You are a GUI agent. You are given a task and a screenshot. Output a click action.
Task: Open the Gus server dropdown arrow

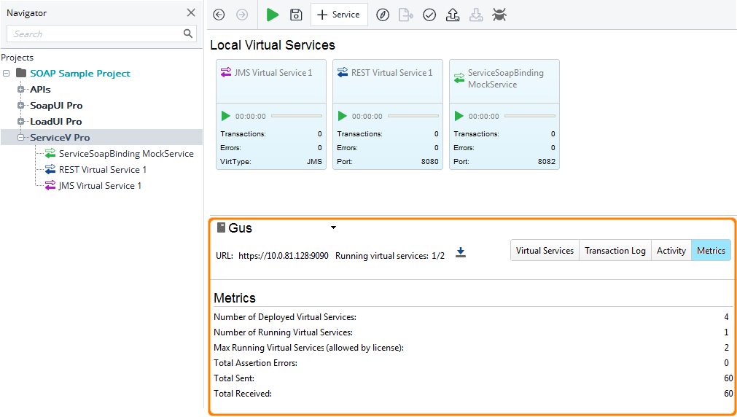click(333, 227)
